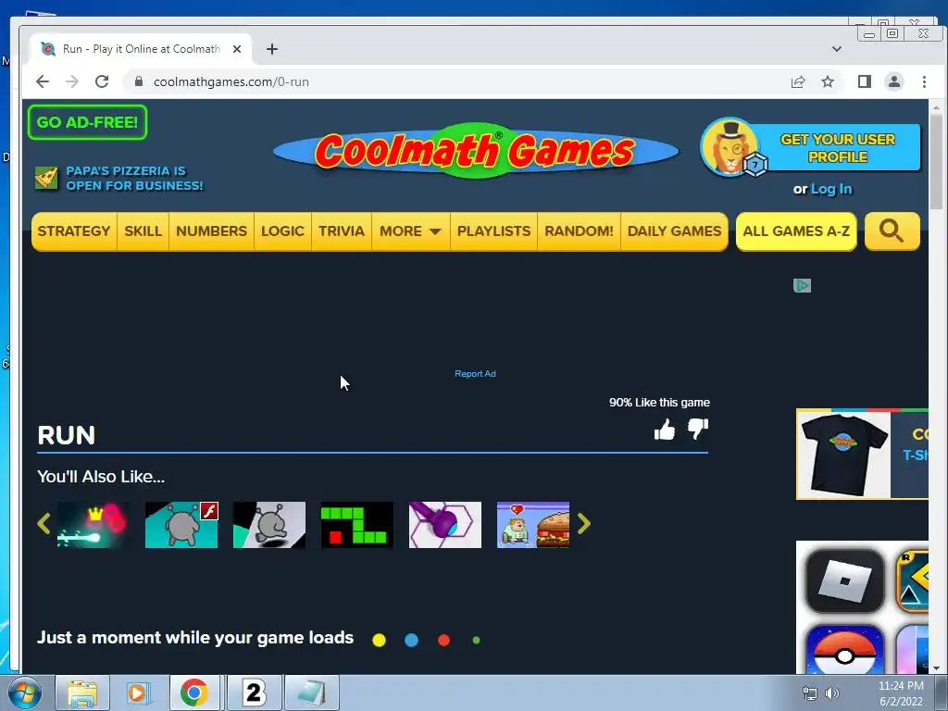The width and height of the screenshot is (948, 711).
Task: Show next recommended games arrow
Action: point(583,524)
